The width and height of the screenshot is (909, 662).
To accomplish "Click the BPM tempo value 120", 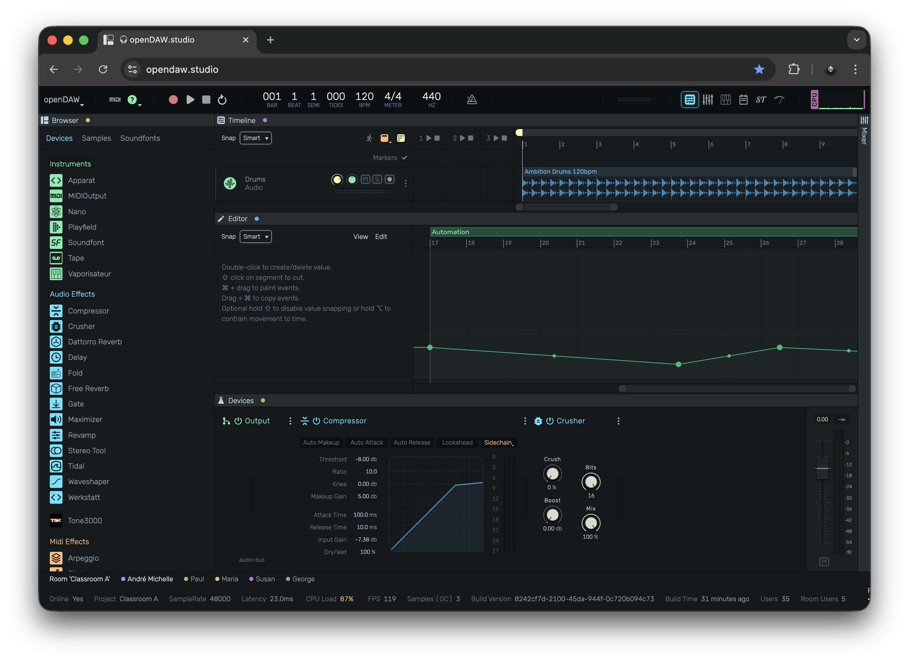I will [364, 96].
